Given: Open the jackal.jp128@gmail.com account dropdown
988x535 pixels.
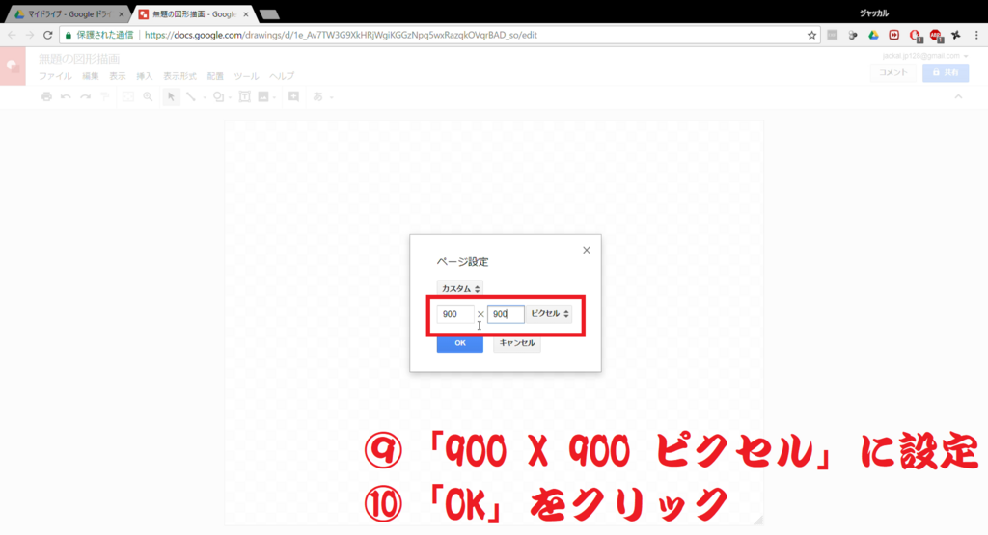Looking at the screenshot, I should tap(925, 56).
